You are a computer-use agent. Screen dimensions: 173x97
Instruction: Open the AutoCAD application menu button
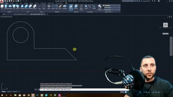(x=2, y=2)
